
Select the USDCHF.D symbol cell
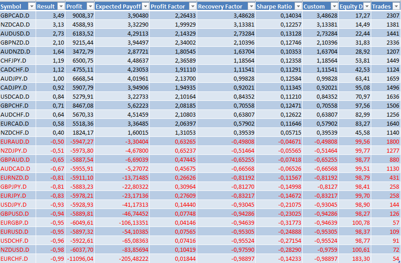(18, 240)
